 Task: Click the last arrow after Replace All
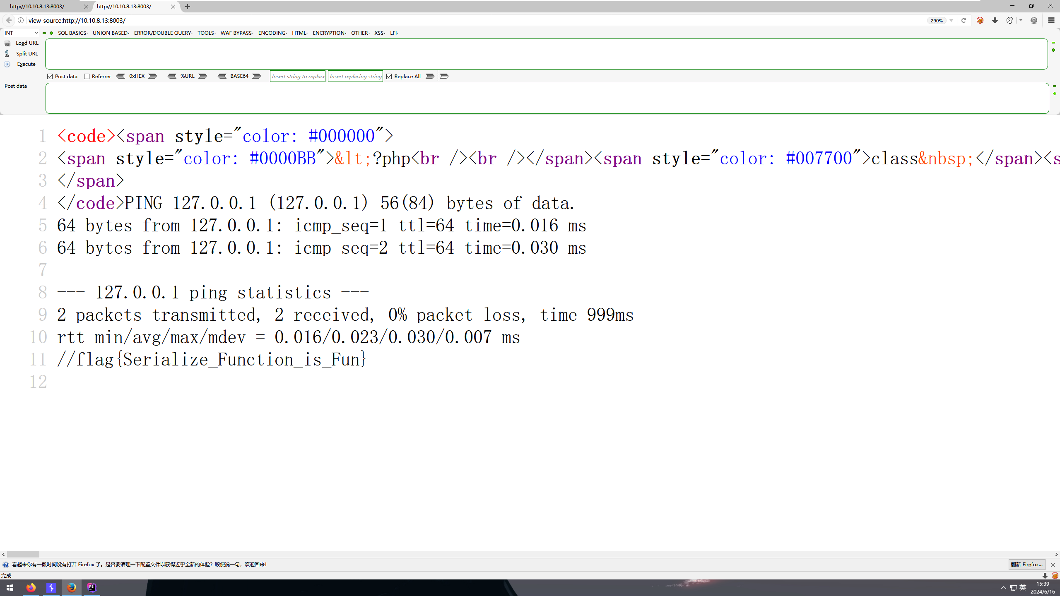[444, 76]
